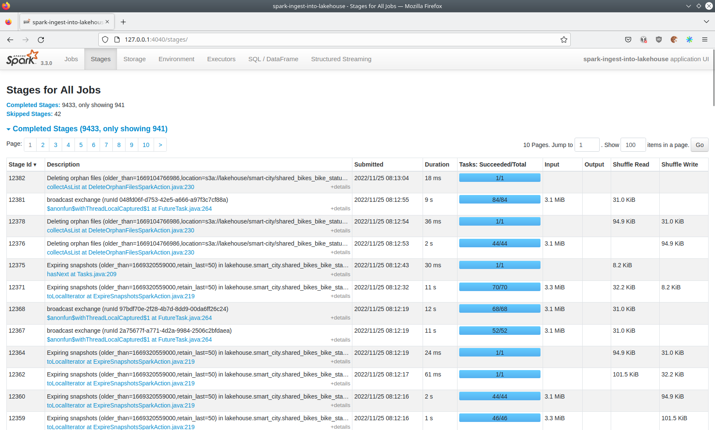Click the 84/84 tasks progress bar
This screenshot has width=715, height=430.
(499, 200)
